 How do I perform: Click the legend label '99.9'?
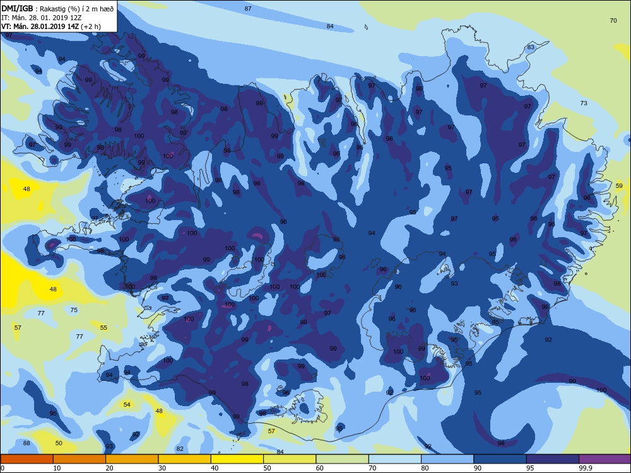585,468
